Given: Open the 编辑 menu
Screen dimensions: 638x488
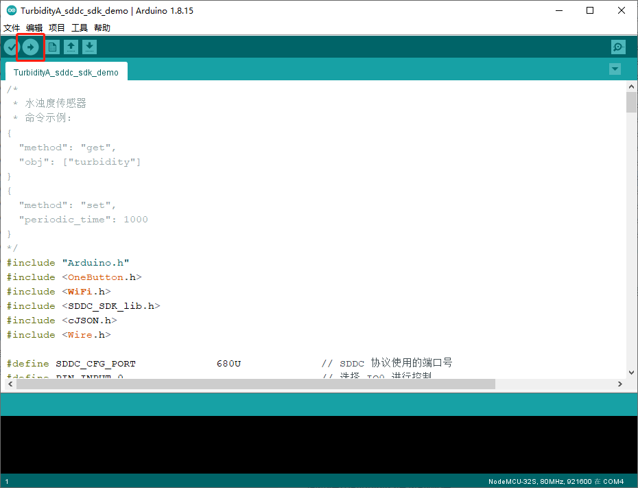Looking at the screenshot, I should pos(34,27).
